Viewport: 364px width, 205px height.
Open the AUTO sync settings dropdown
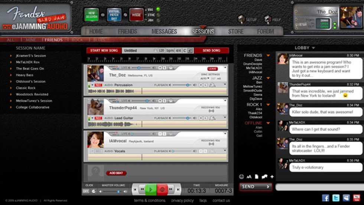click(205, 79)
